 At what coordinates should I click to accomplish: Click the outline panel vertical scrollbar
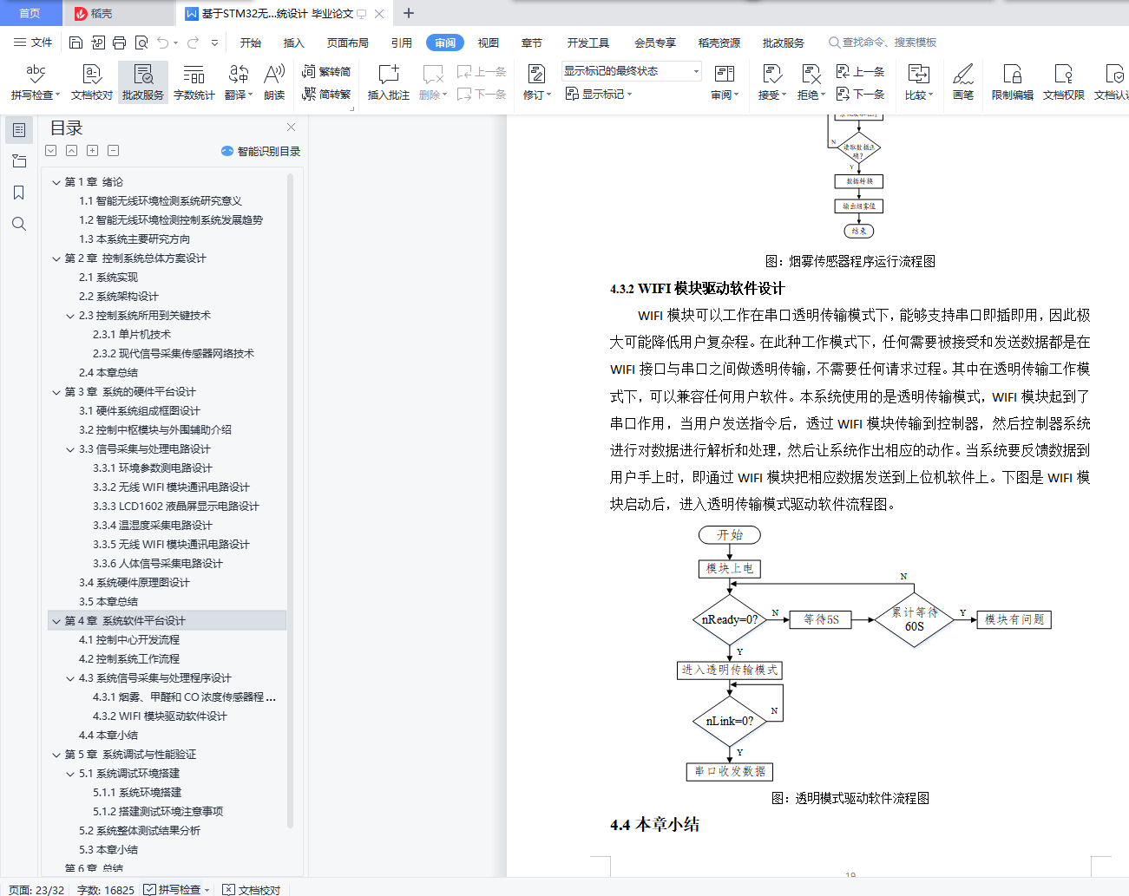[x=290, y=499]
